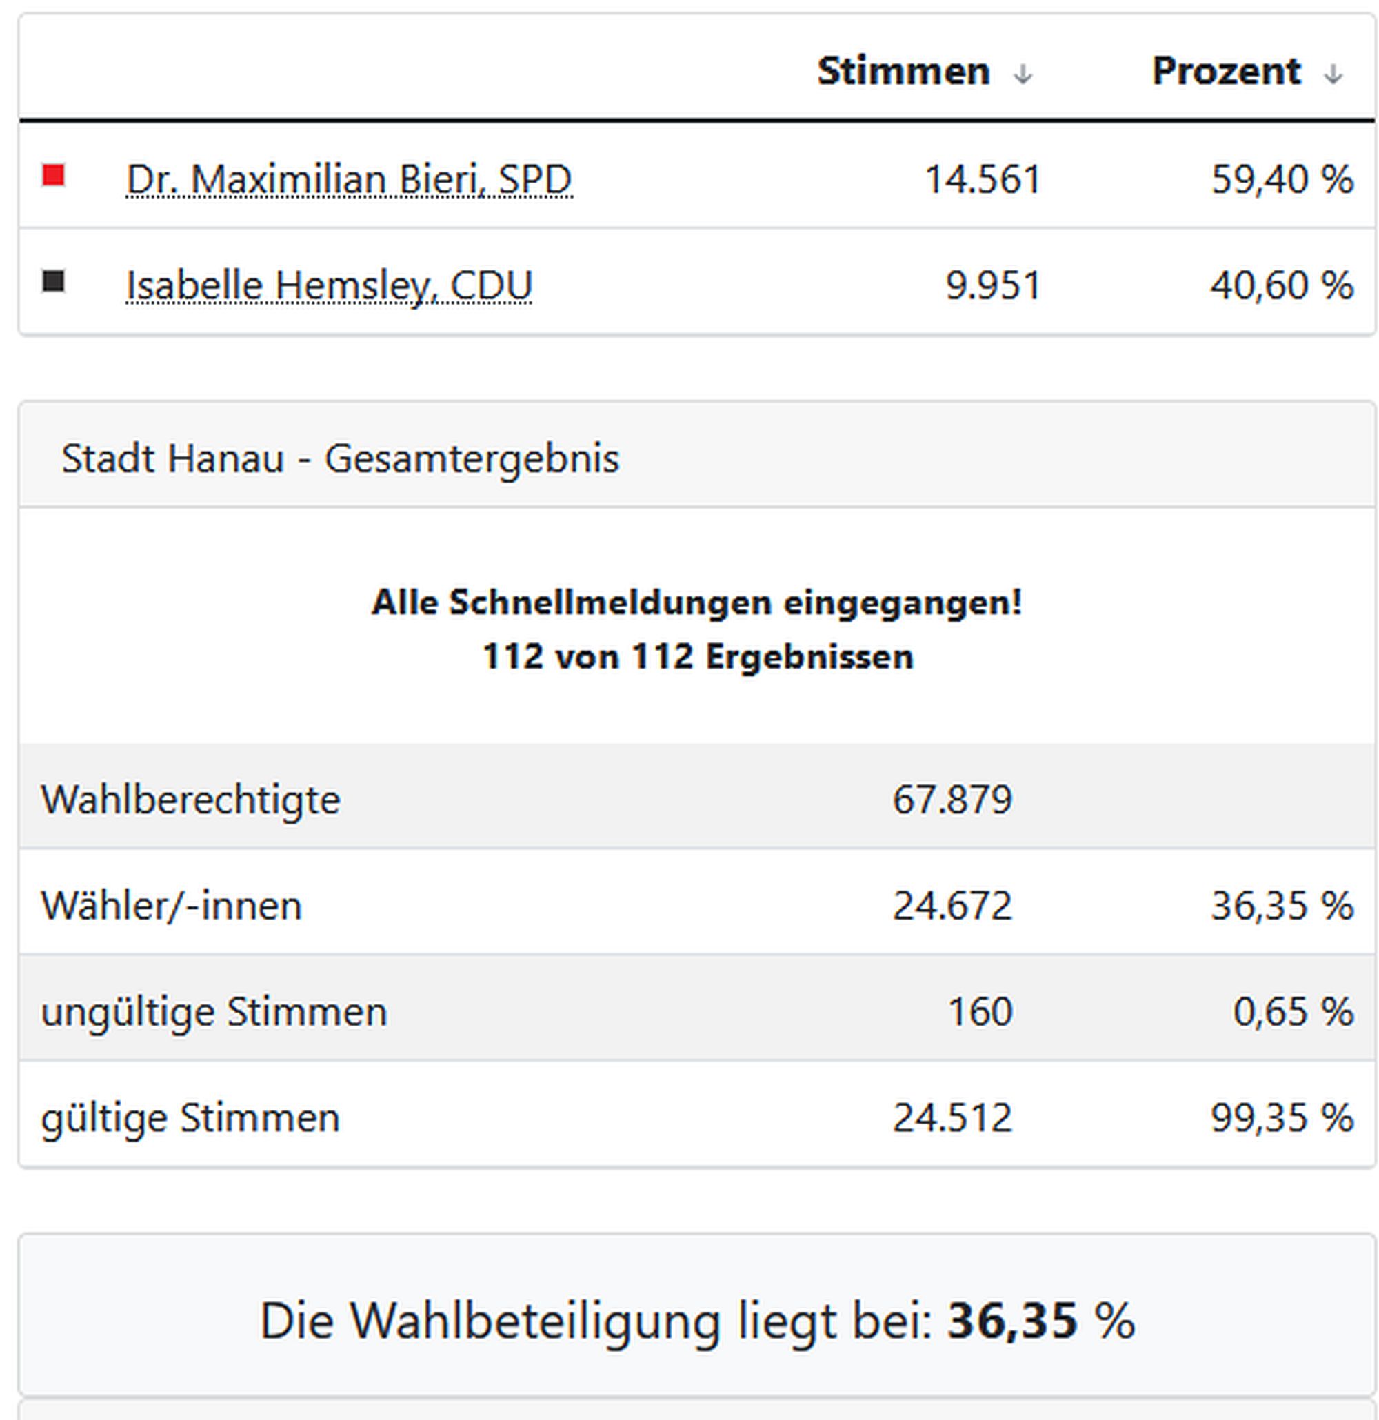Sort the table by the Prozent column
Screen dimensions: 1379x1420
tap(1226, 70)
